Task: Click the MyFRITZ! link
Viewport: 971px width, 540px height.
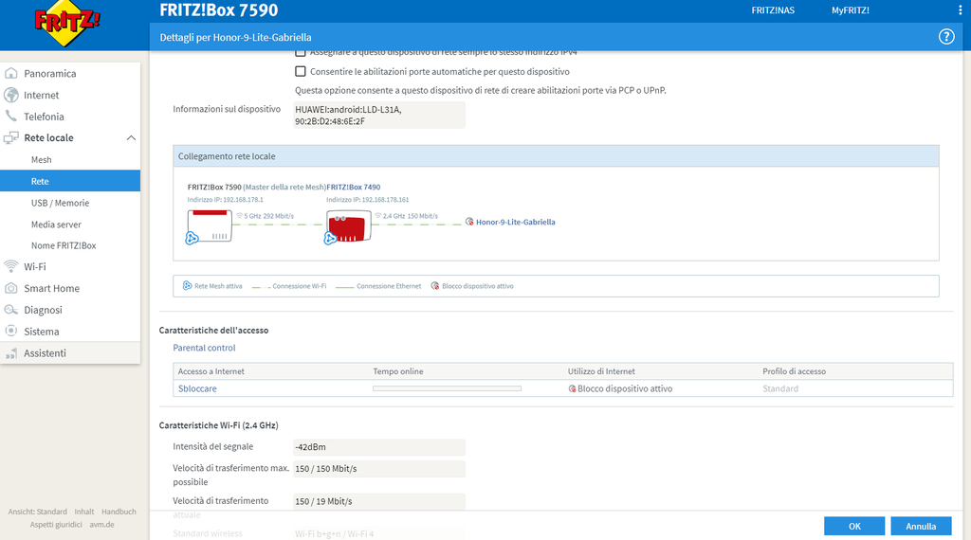Action: click(x=851, y=10)
